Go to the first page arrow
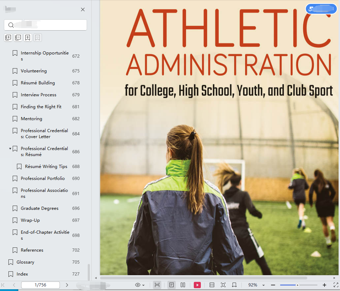This screenshot has height=291, width=340. (3, 285)
